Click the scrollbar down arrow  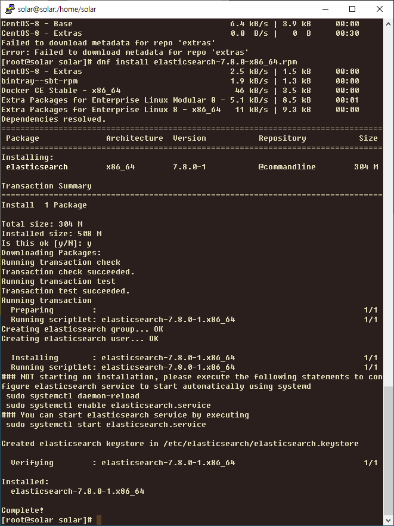[x=388, y=519]
